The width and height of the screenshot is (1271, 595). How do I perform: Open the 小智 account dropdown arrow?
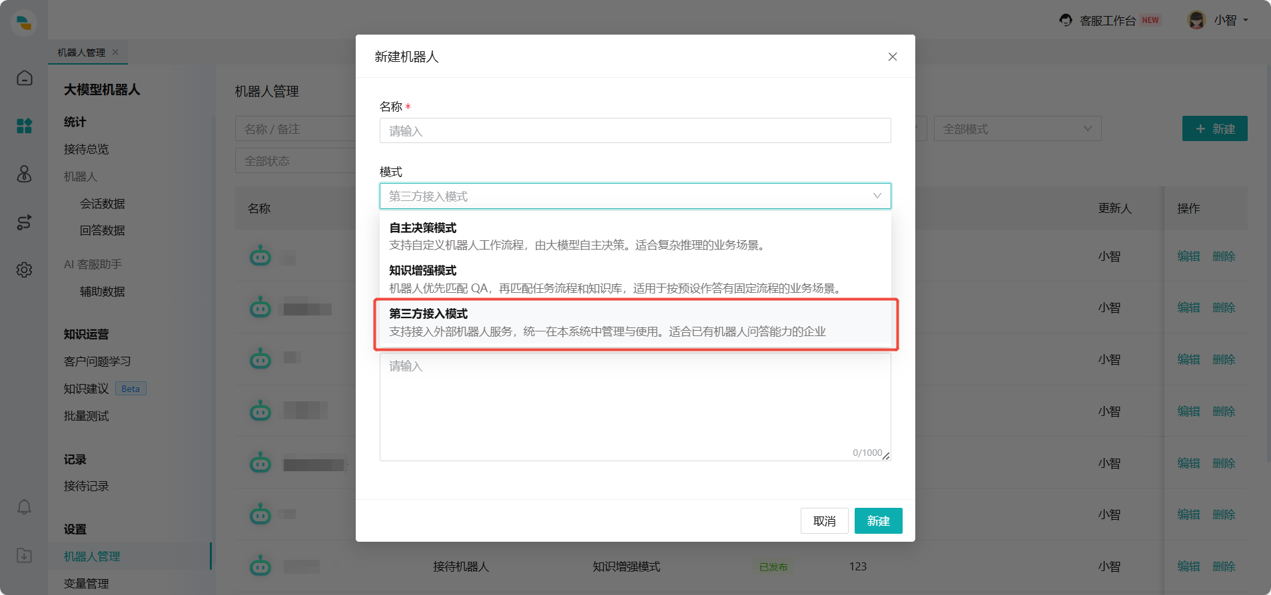1246,20
